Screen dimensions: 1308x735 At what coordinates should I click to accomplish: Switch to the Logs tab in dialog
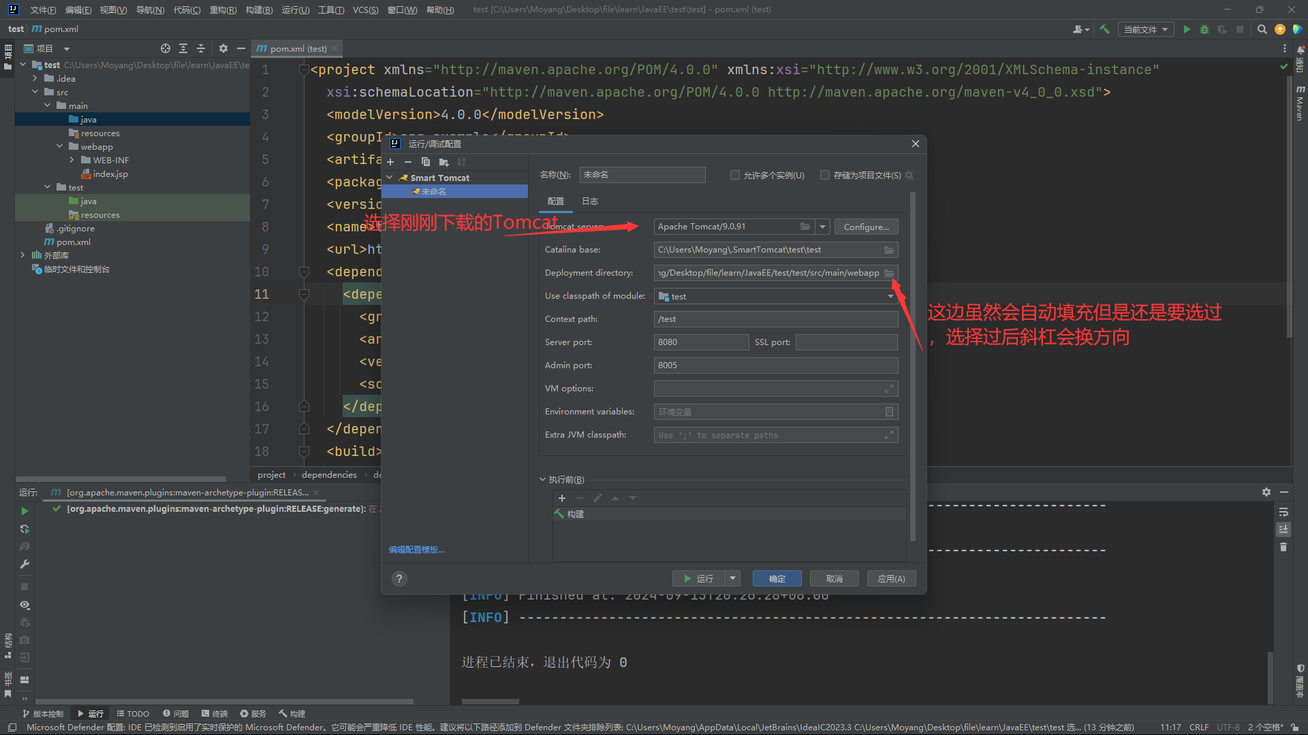pyautogui.click(x=590, y=201)
